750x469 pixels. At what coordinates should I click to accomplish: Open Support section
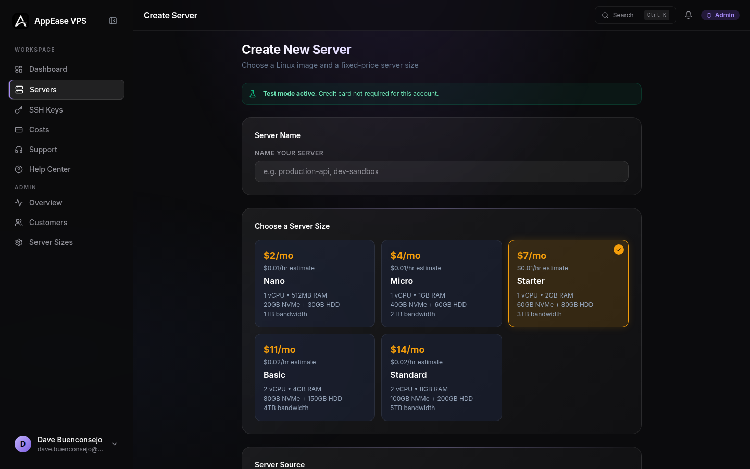[67, 150]
